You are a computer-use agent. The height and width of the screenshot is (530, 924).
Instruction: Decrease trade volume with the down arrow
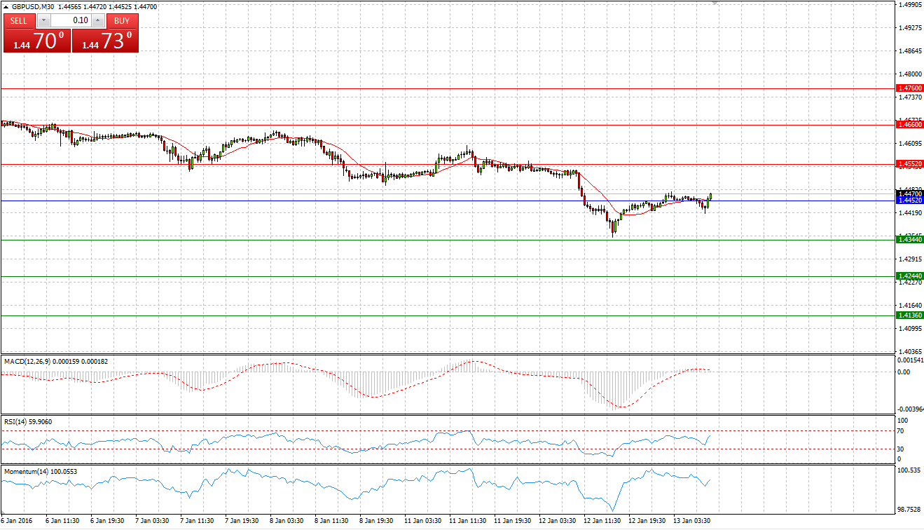pyautogui.click(x=43, y=20)
